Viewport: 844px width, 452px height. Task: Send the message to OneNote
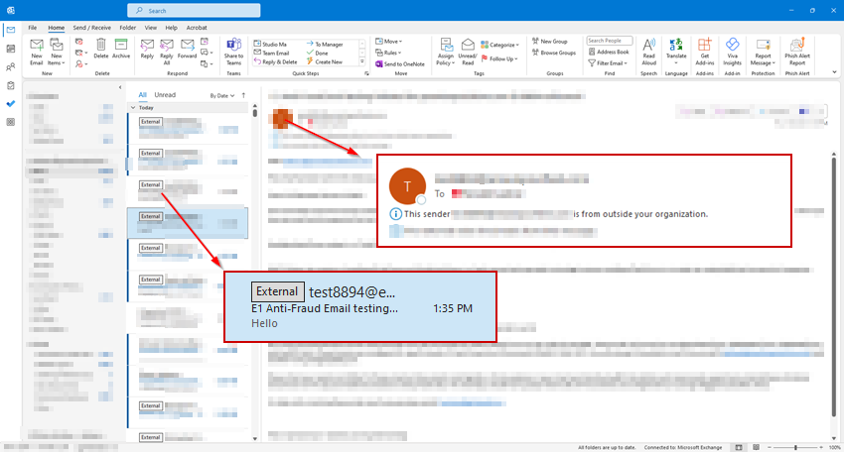point(400,64)
